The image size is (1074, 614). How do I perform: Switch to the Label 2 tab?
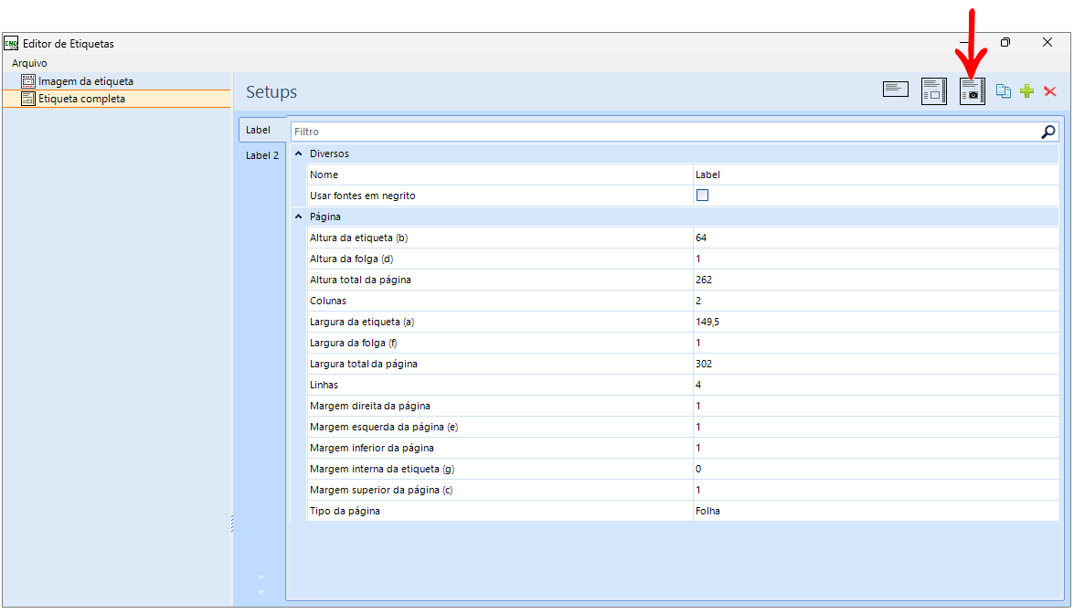pyautogui.click(x=262, y=155)
